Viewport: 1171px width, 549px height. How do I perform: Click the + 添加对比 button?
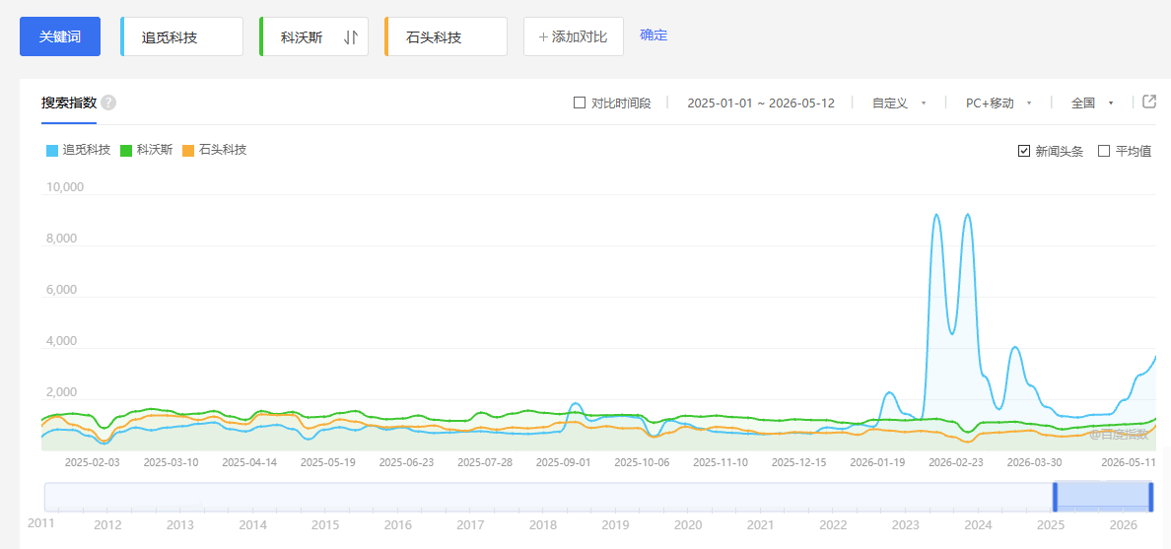tap(574, 36)
